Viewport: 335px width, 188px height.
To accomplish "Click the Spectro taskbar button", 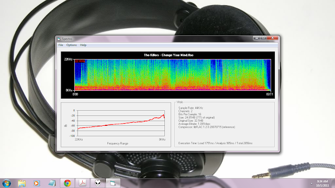I will pos(113,183).
